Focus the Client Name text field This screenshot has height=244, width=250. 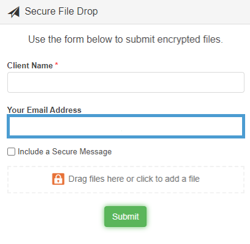(126, 82)
